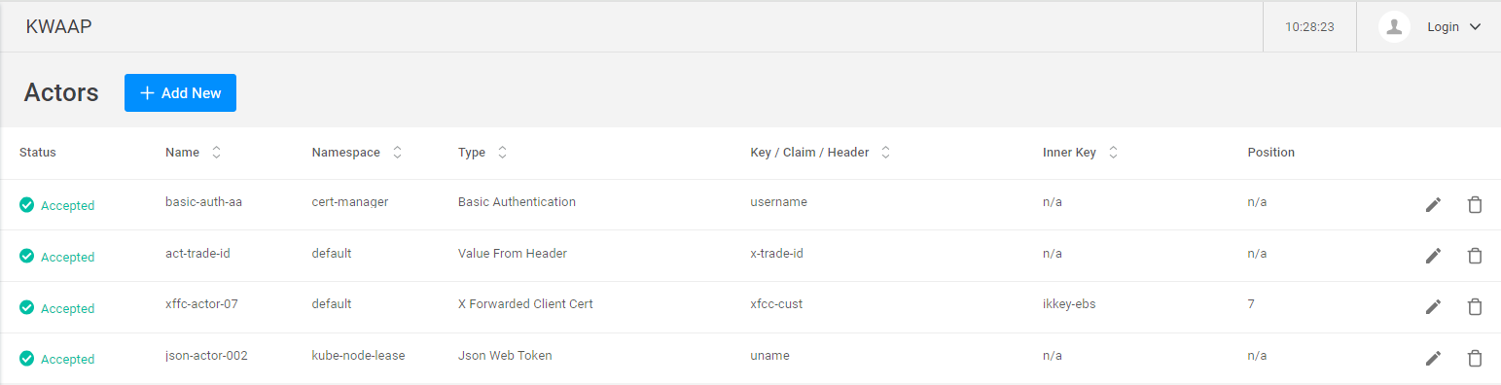Screen dimensions: 1501x385
Task: Edit the basic-auth-aa actor with pencil icon
Action: pos(1433,204)
